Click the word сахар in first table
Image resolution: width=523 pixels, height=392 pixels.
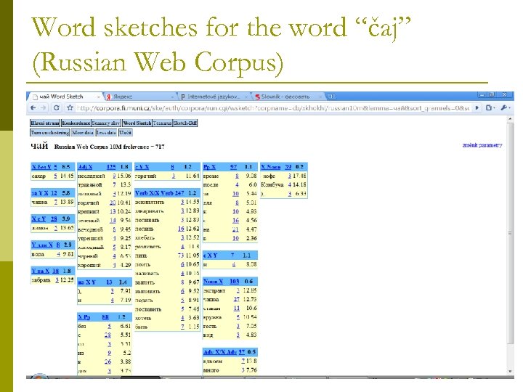click(38, 176)
